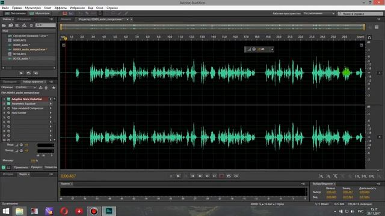This screenshot has width=385, height=216.
Task: Click the headphones icon on timeline ruler
Action: [x=369, y=37]
